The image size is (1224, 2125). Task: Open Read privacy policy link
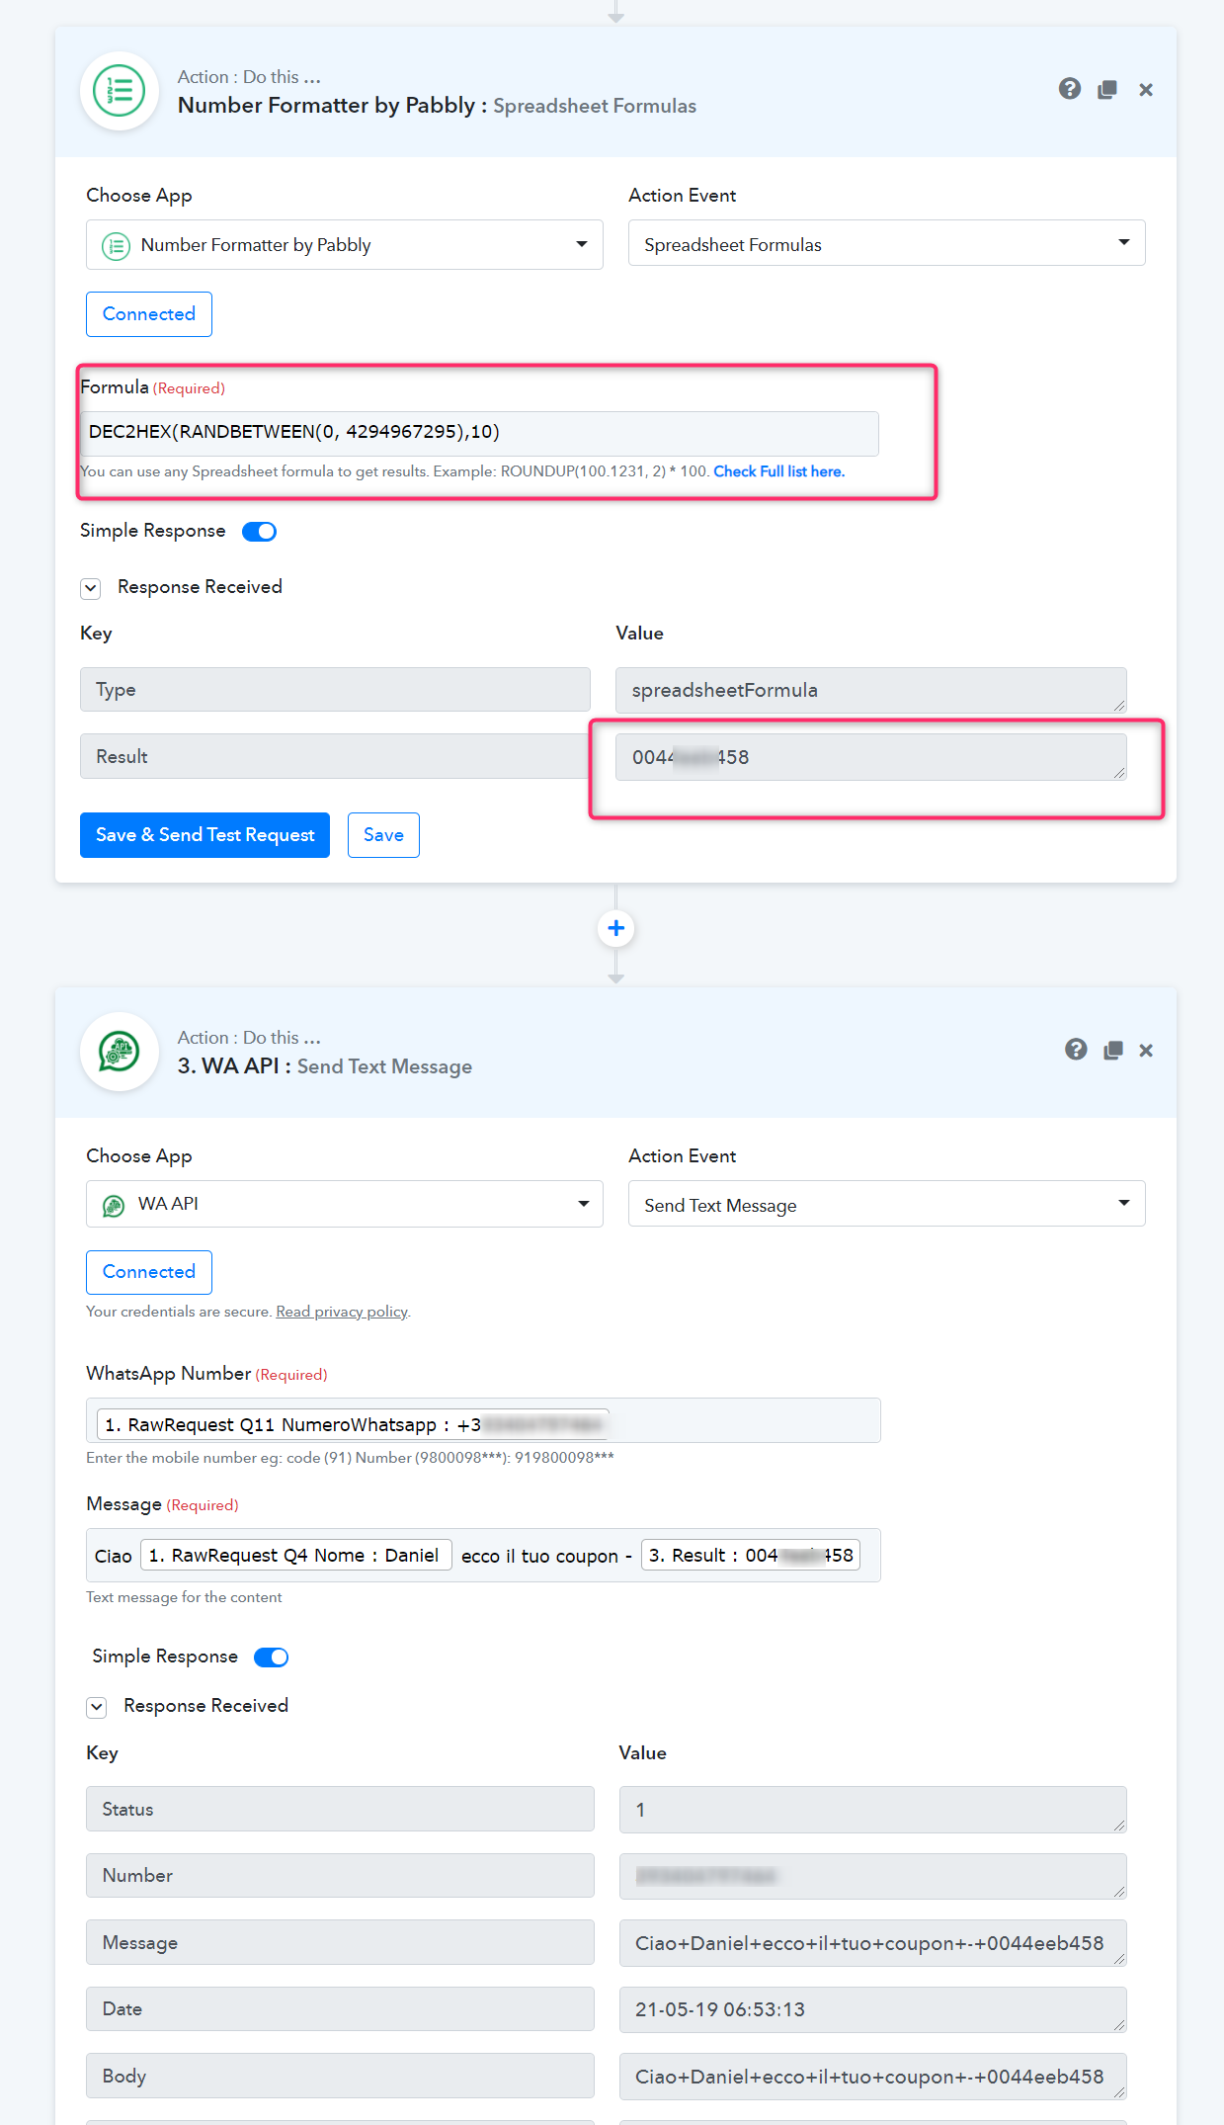point(342,1312)
